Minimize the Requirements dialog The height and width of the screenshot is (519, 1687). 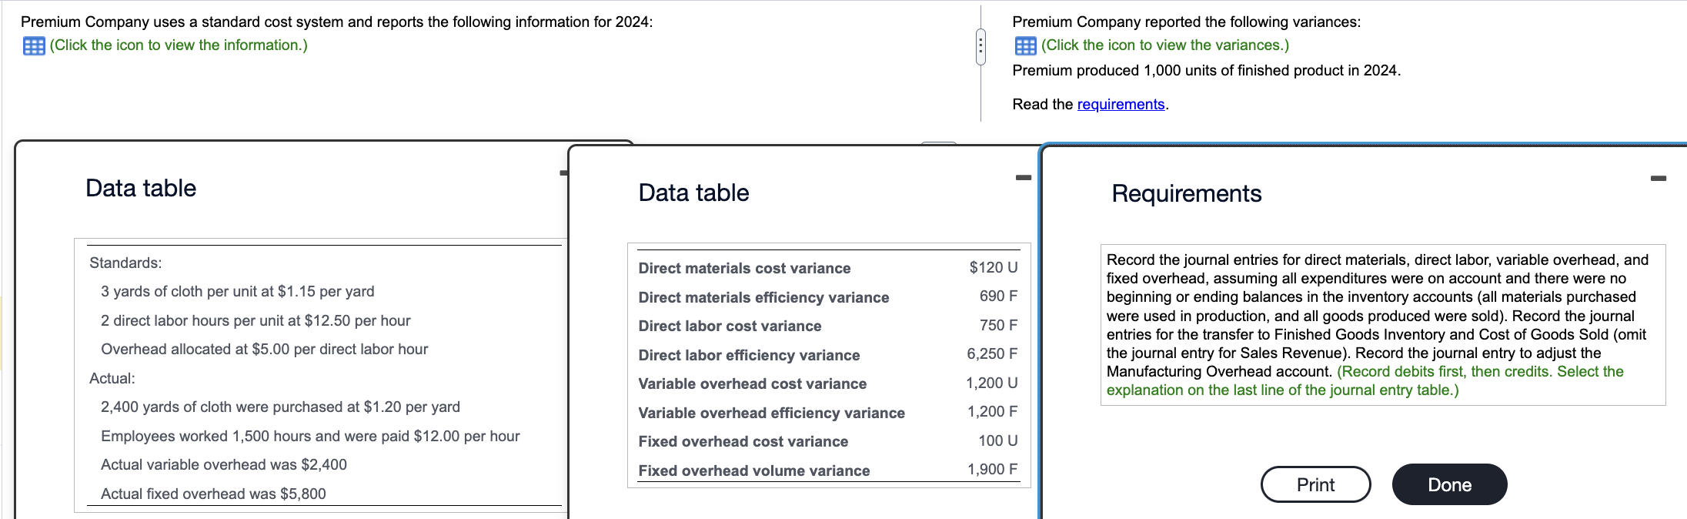click(x=1658, y=179)
